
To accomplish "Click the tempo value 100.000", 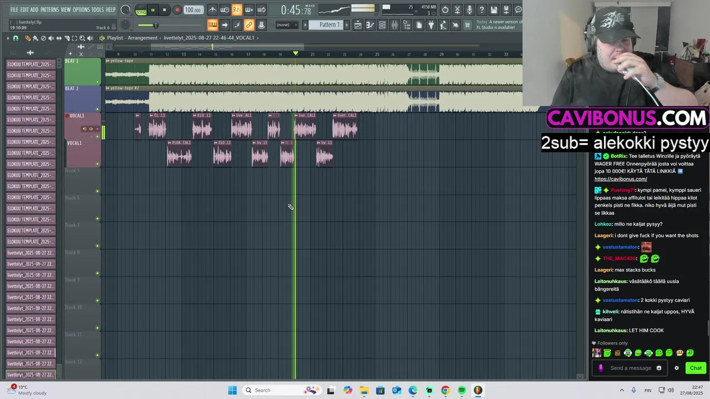I will [x=193, y=10].
